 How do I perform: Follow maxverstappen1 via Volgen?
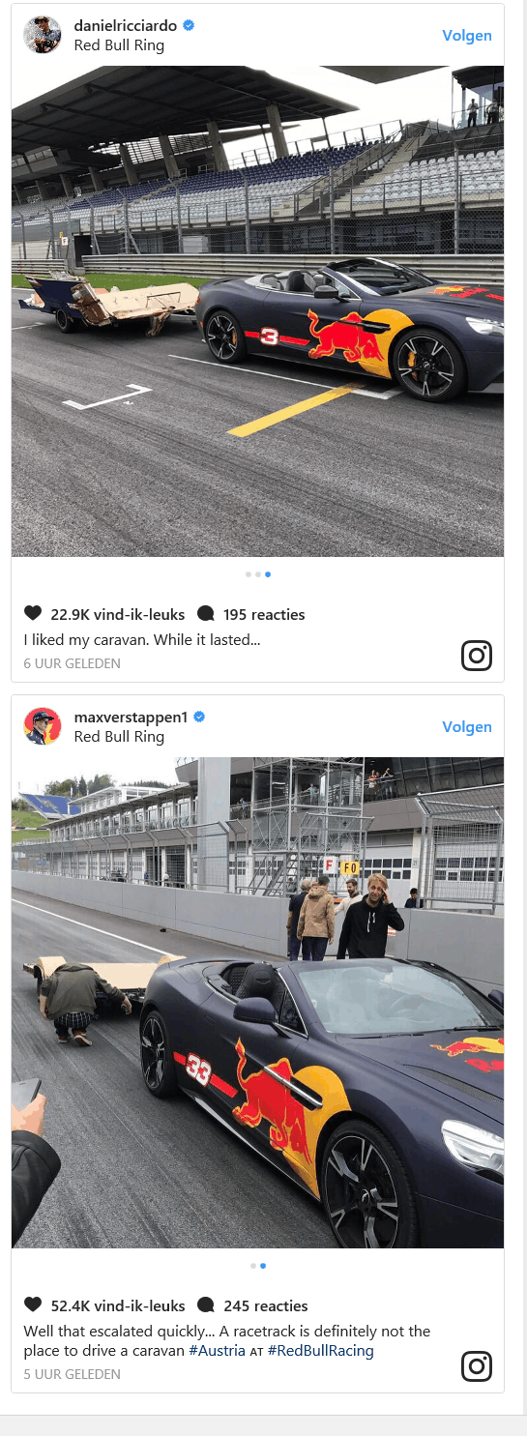click(467, 727)
